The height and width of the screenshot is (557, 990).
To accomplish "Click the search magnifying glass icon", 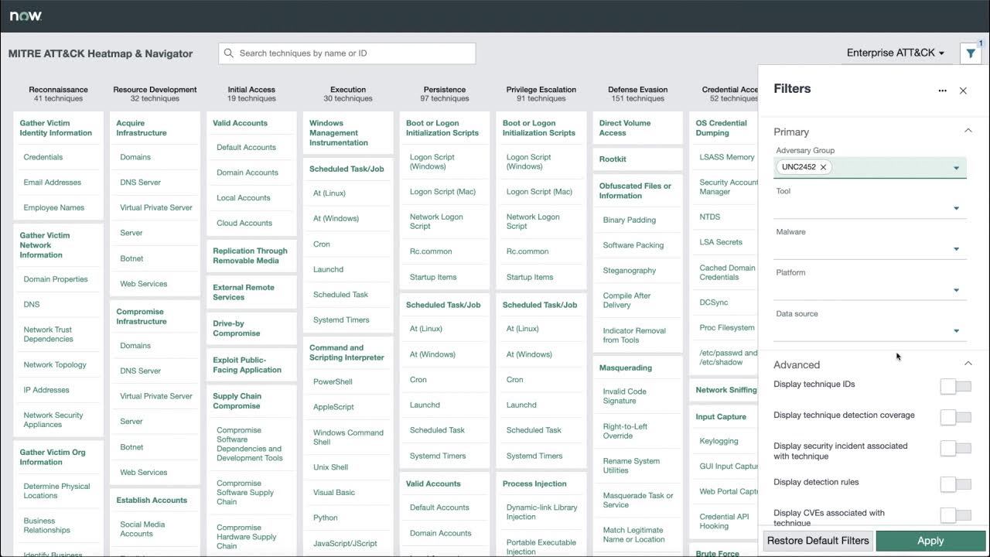I will [228, 53].
